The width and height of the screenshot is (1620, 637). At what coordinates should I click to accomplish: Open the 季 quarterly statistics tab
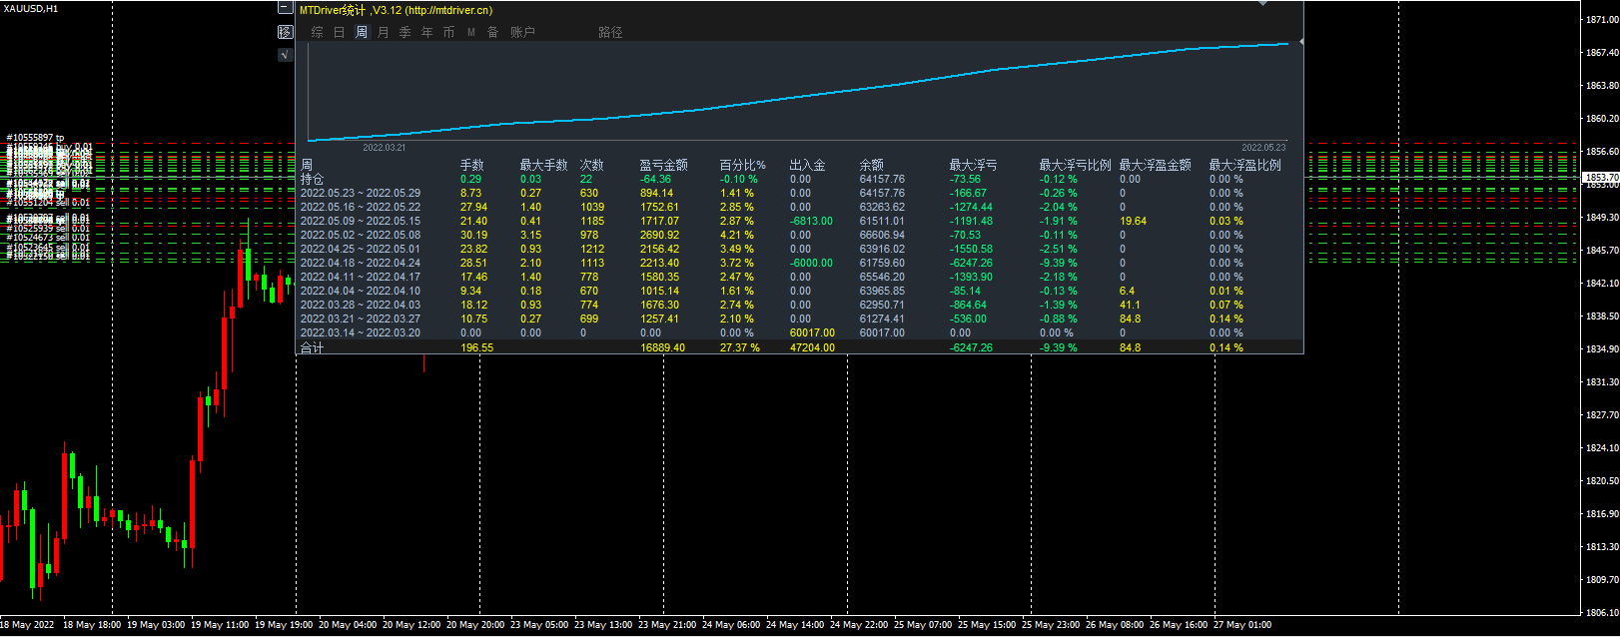click(405, 32)
